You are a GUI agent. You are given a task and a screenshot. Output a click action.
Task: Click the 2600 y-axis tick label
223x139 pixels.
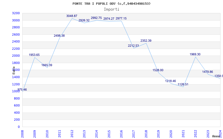(16, 34)
